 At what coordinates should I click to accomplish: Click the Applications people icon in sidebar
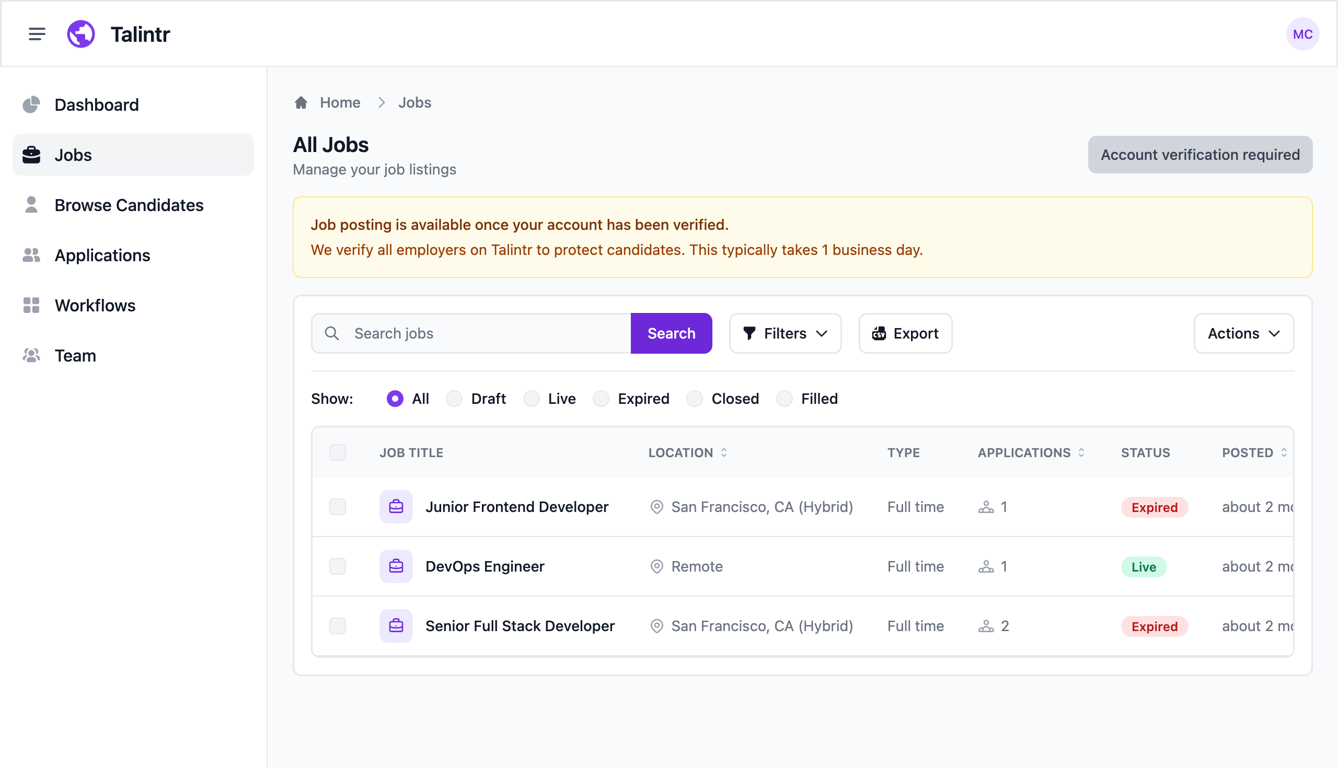click(31, 255)
